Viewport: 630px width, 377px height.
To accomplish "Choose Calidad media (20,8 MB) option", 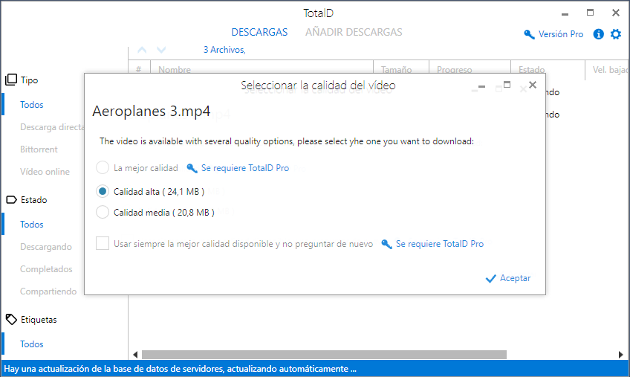I will 103,212.
